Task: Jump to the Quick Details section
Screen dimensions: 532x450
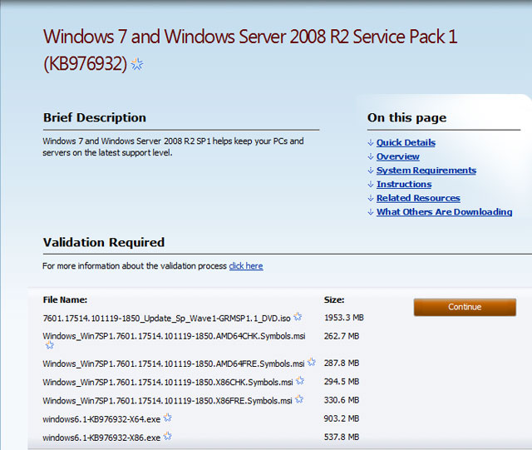Action: [x=406, y=142]
